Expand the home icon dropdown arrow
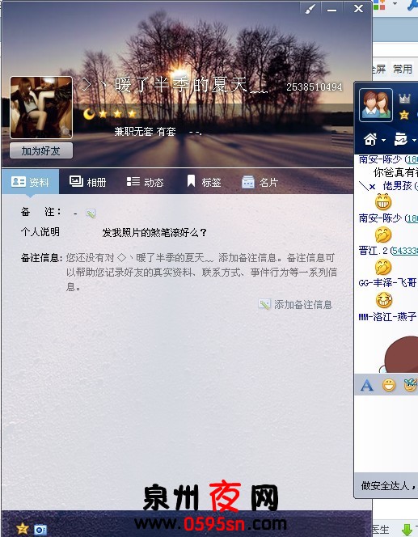Viewport: 418px width, 537px height. (x=383, y=140)
